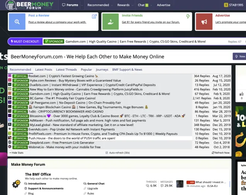Image resolution: width=246 pixels, height=195 pixels.
Task: Expand the Chat dropdown arrow
Action: pos(151,5)
